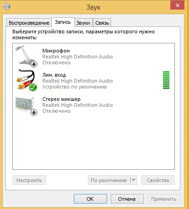Screen dimensions: 189x209
Task: Click the OK button
Action: pos(90,199)
